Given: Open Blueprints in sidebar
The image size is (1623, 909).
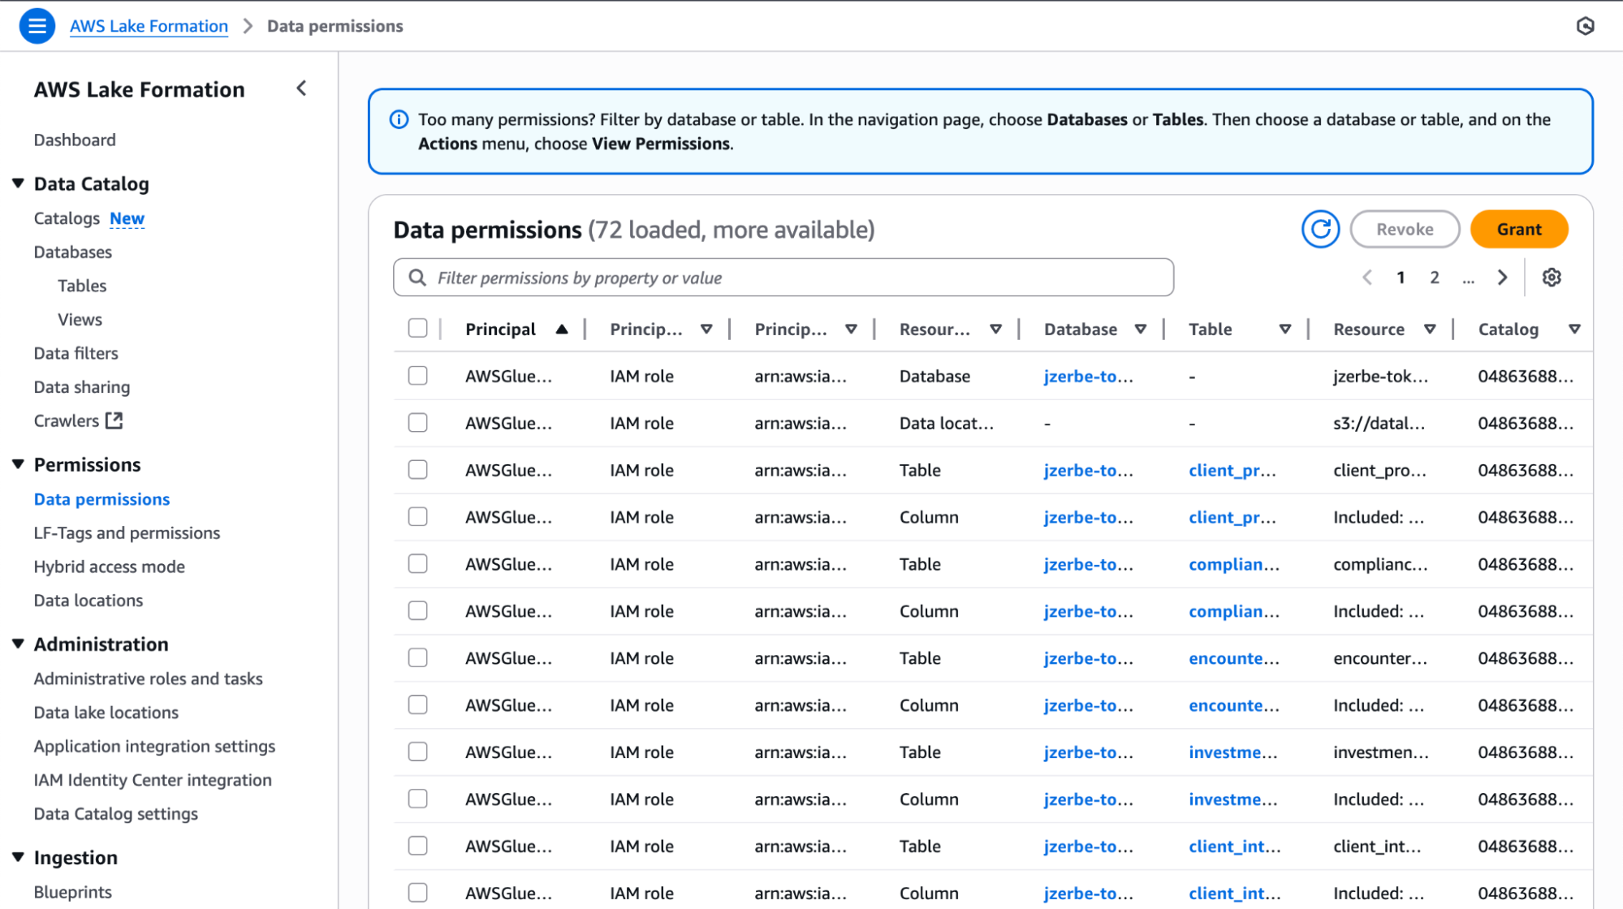Looking at the screenshot, I should pyautogui.click(x=73, y=892).
